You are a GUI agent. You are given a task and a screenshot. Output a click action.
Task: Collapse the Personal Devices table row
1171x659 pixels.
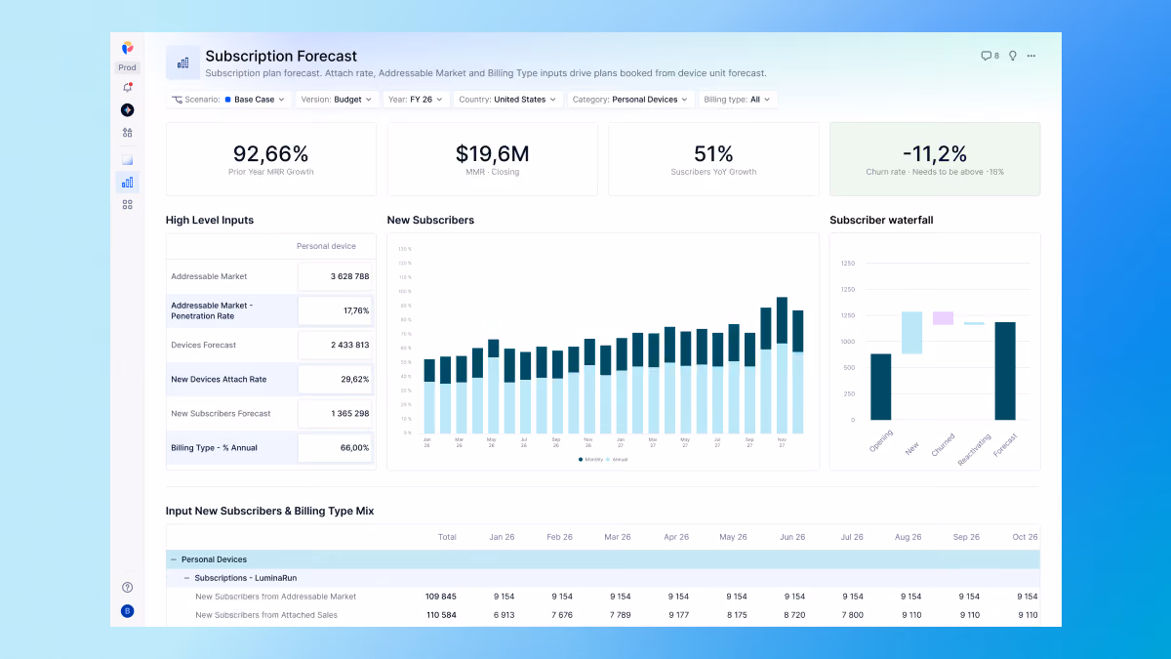174,559
